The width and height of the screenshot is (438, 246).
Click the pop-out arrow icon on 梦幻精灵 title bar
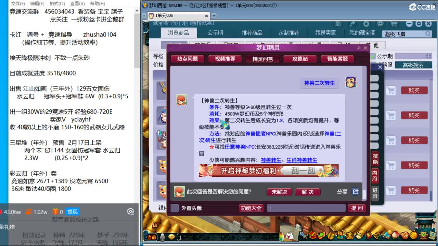tap(359, 48)
